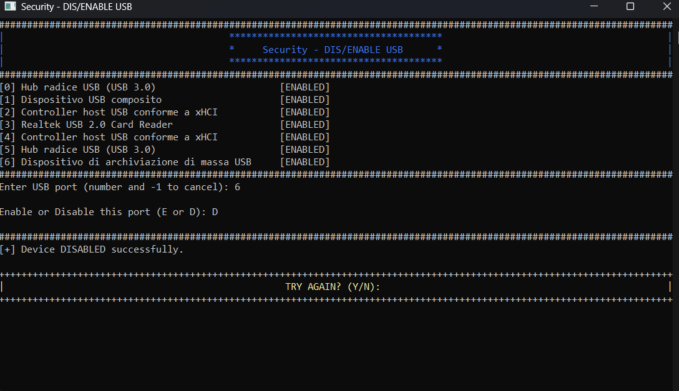Click the Enable or Disable port prompt
The width and height of the screenshot is (679, 391).
pos(109,212)
